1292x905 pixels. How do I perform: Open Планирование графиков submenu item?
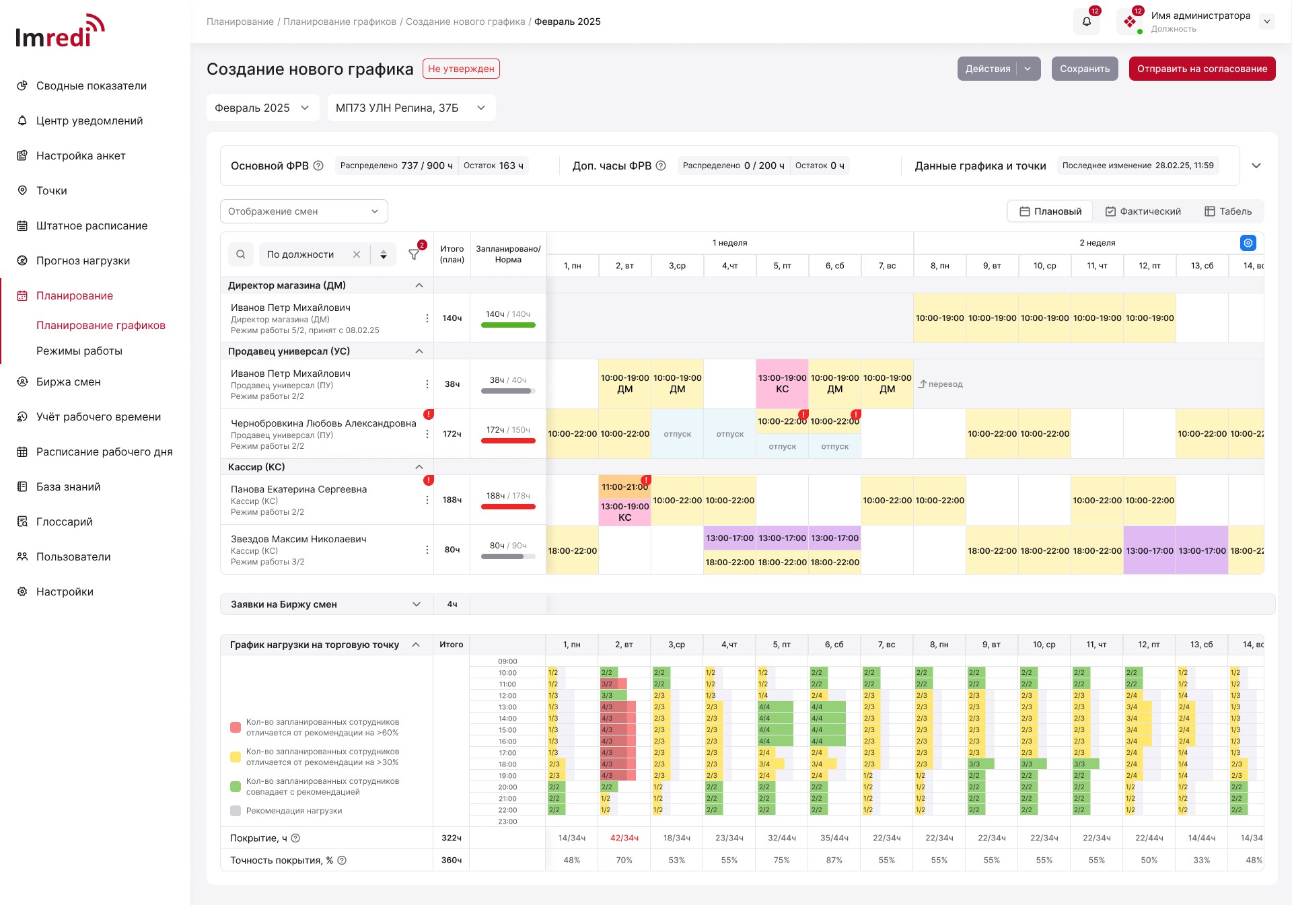point(101,325)
